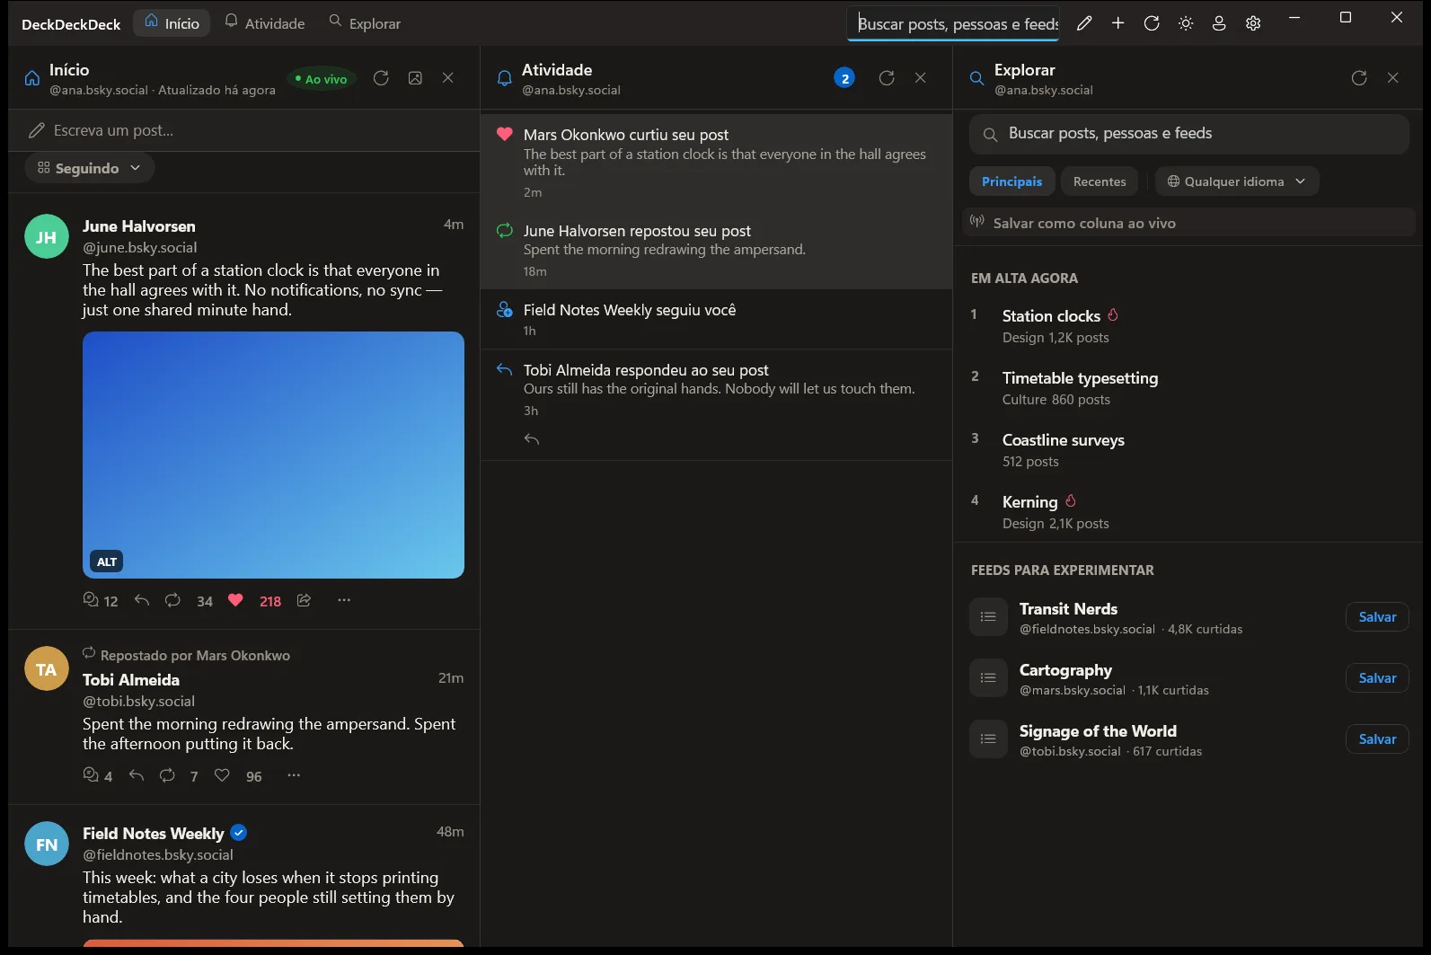
Task: Open the Qualquer idioma language dropdown
Action: pos(1236,181)
